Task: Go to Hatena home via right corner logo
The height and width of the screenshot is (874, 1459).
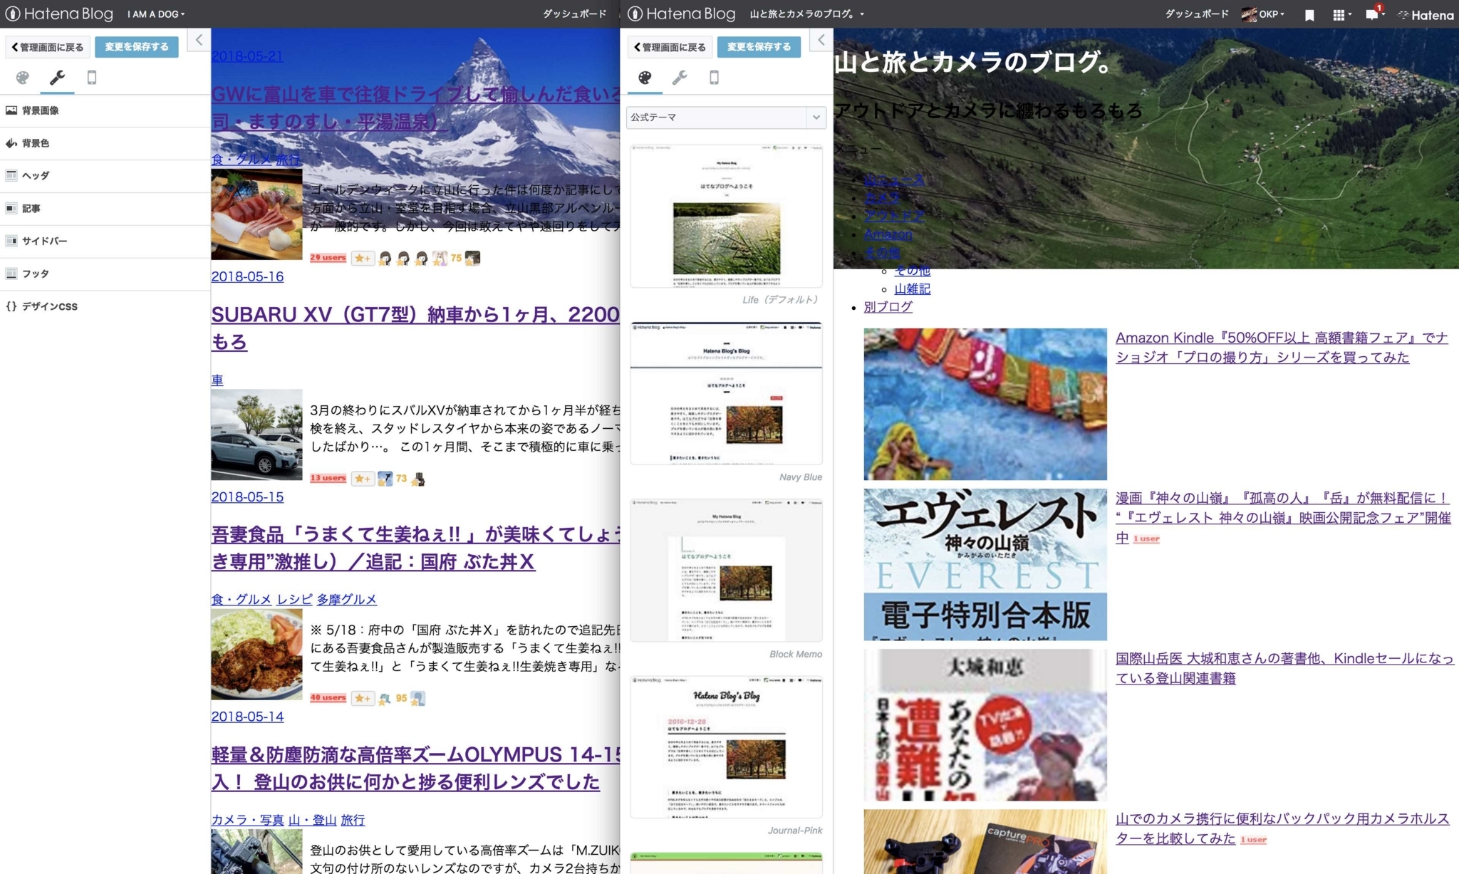Action: (x=1426, y=14)
